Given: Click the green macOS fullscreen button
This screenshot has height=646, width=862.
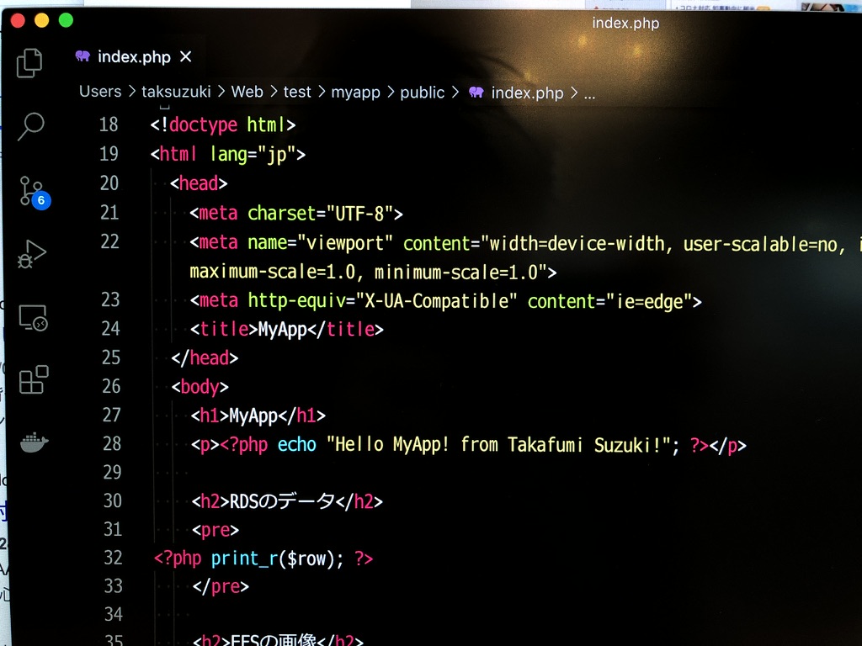Looking at the screenshot, I should (x=66, y=20).
